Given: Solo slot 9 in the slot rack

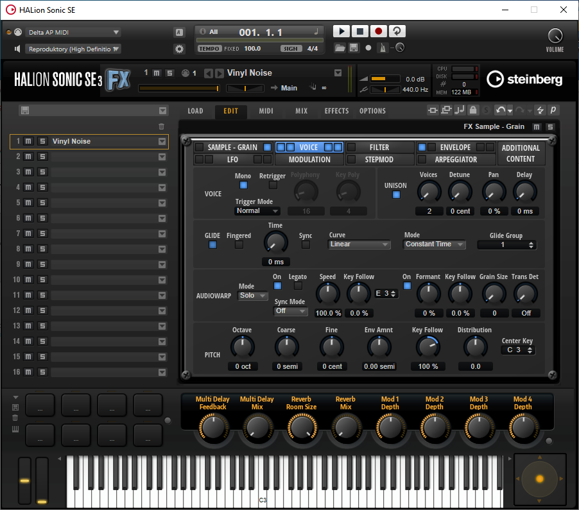Looking at the screenshot, I should (42, 264).
